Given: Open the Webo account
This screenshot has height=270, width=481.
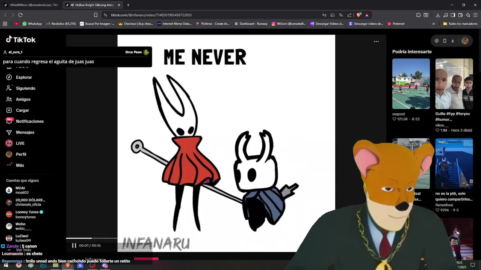Looking at the screenshot, I should [x=19, y=226].
